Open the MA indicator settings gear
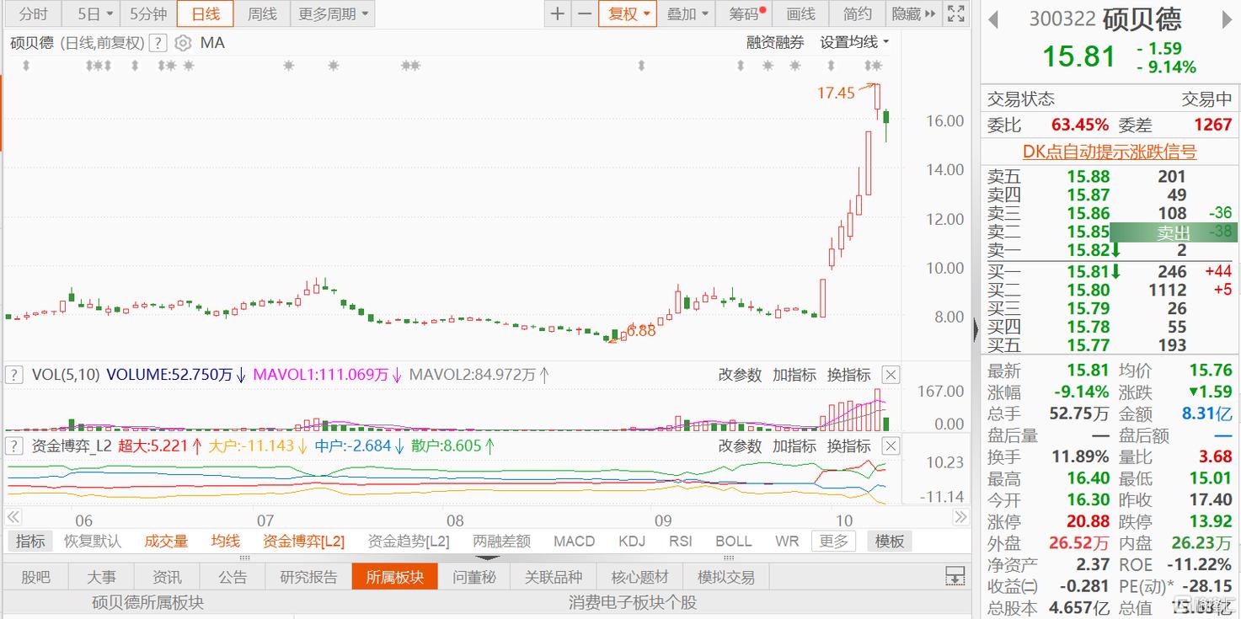Image resolution: width=1241 pixels, height=619 pixels. tap(183, 43)
